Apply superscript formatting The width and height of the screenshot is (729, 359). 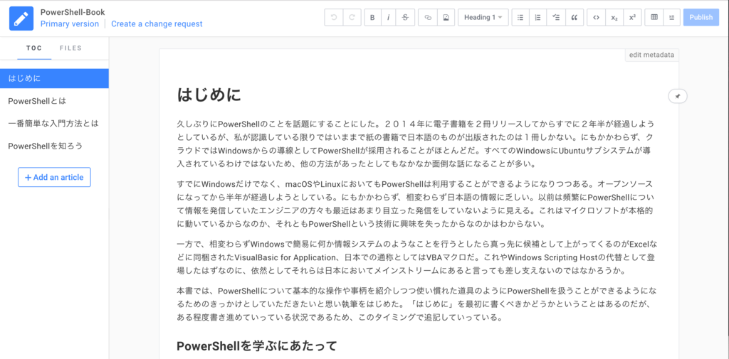pyautogui.click(x=632, y=18)
